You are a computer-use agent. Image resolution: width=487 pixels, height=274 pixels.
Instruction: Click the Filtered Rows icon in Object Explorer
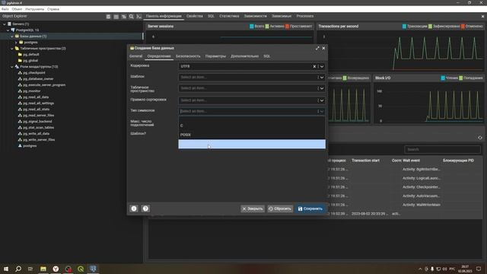coord(123,17)
